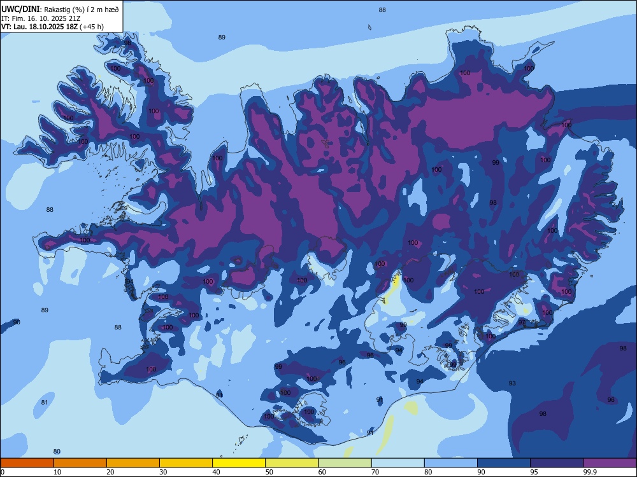The height and width of the screenshot is (477, 637).
Task: Click the legend label '99.9'
Action: [590, 472]
